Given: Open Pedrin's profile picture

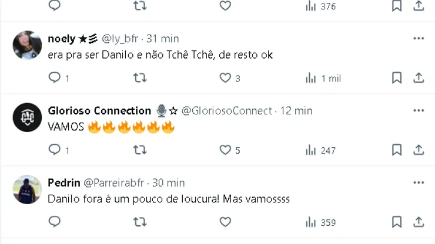Looking at the screenshot, I should [27, 189].
